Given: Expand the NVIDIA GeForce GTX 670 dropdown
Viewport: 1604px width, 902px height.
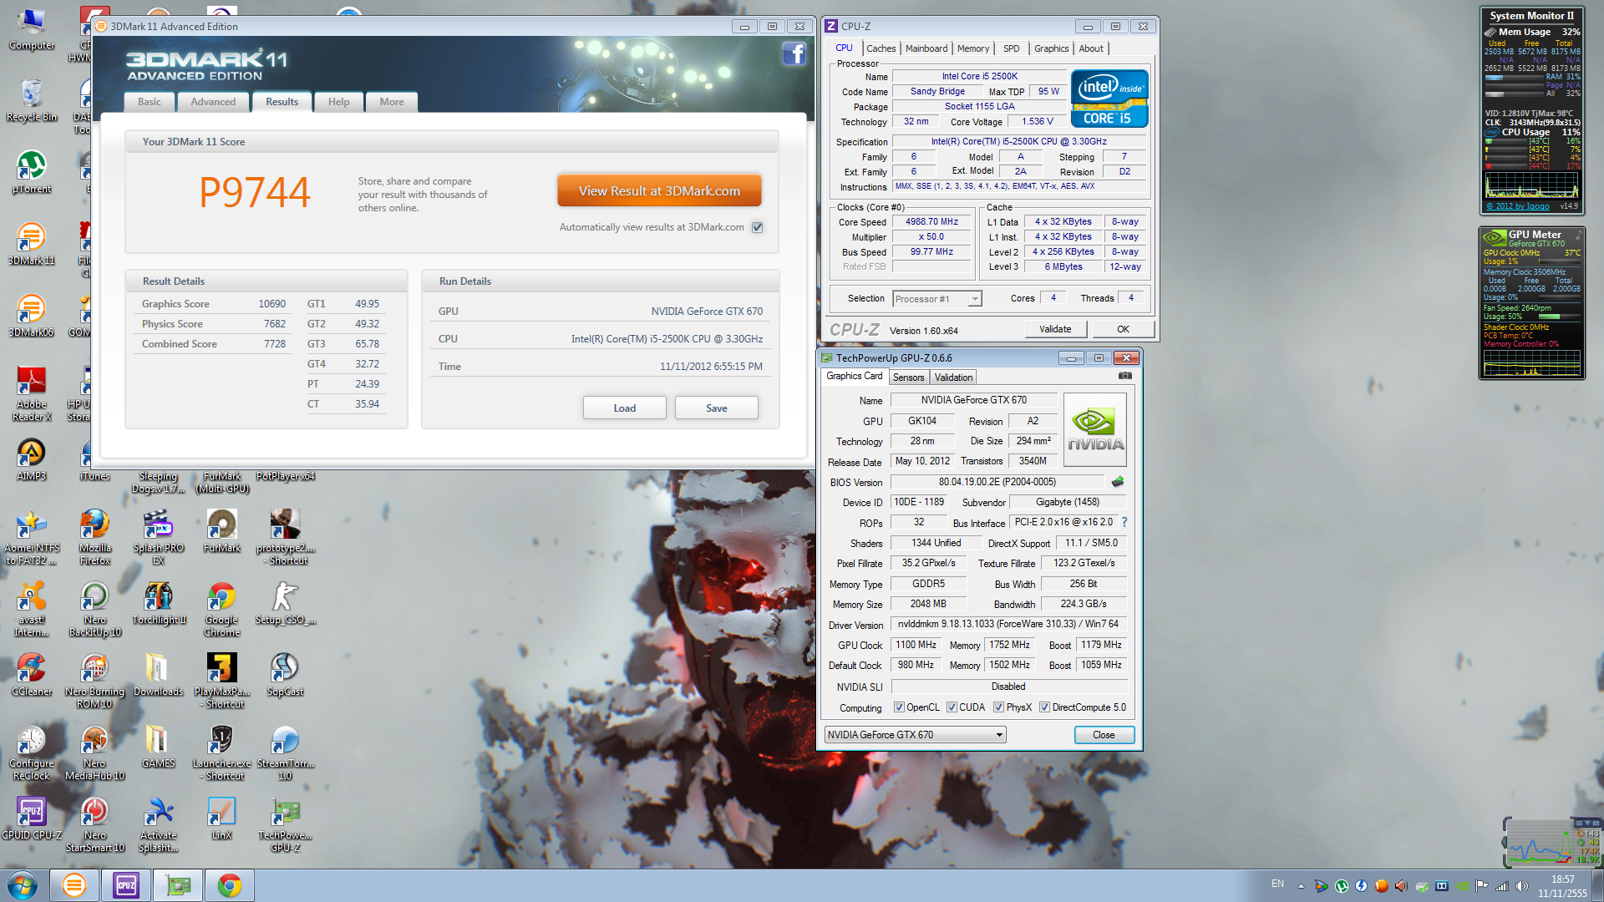Looking at the screenshot, I should point(999,735).
